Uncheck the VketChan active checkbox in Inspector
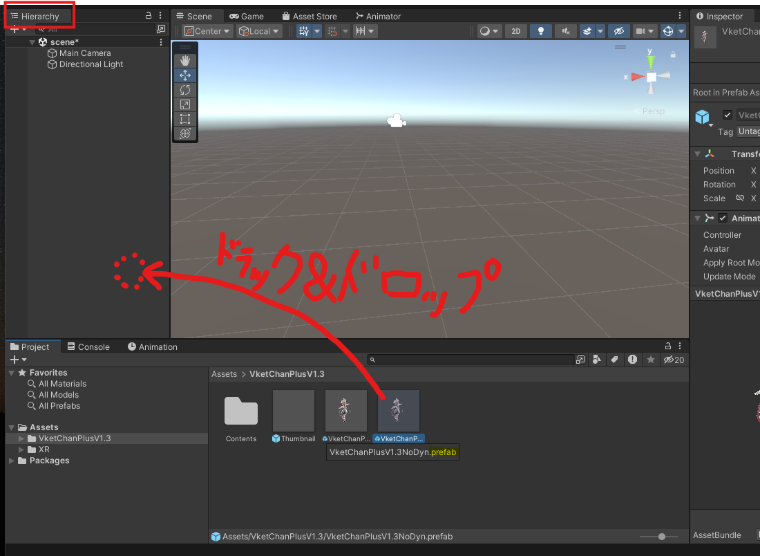 point(728,115)
